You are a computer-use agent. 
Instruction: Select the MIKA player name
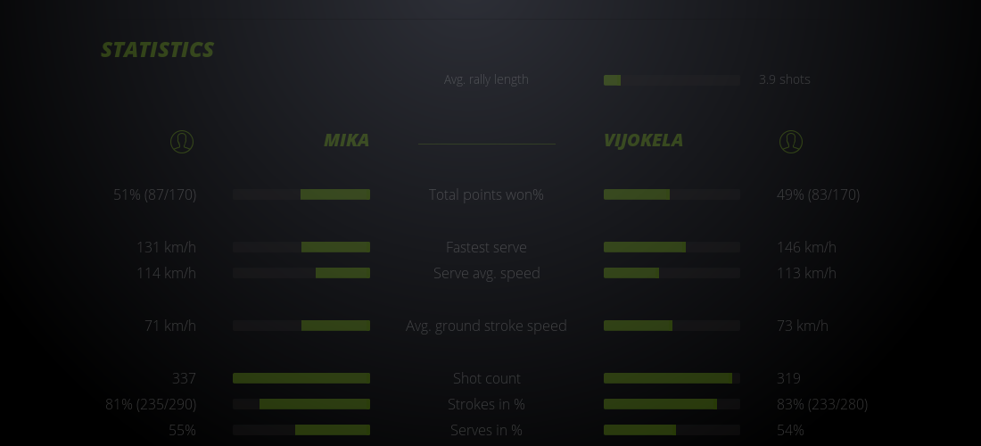click(x=346, y=141)
